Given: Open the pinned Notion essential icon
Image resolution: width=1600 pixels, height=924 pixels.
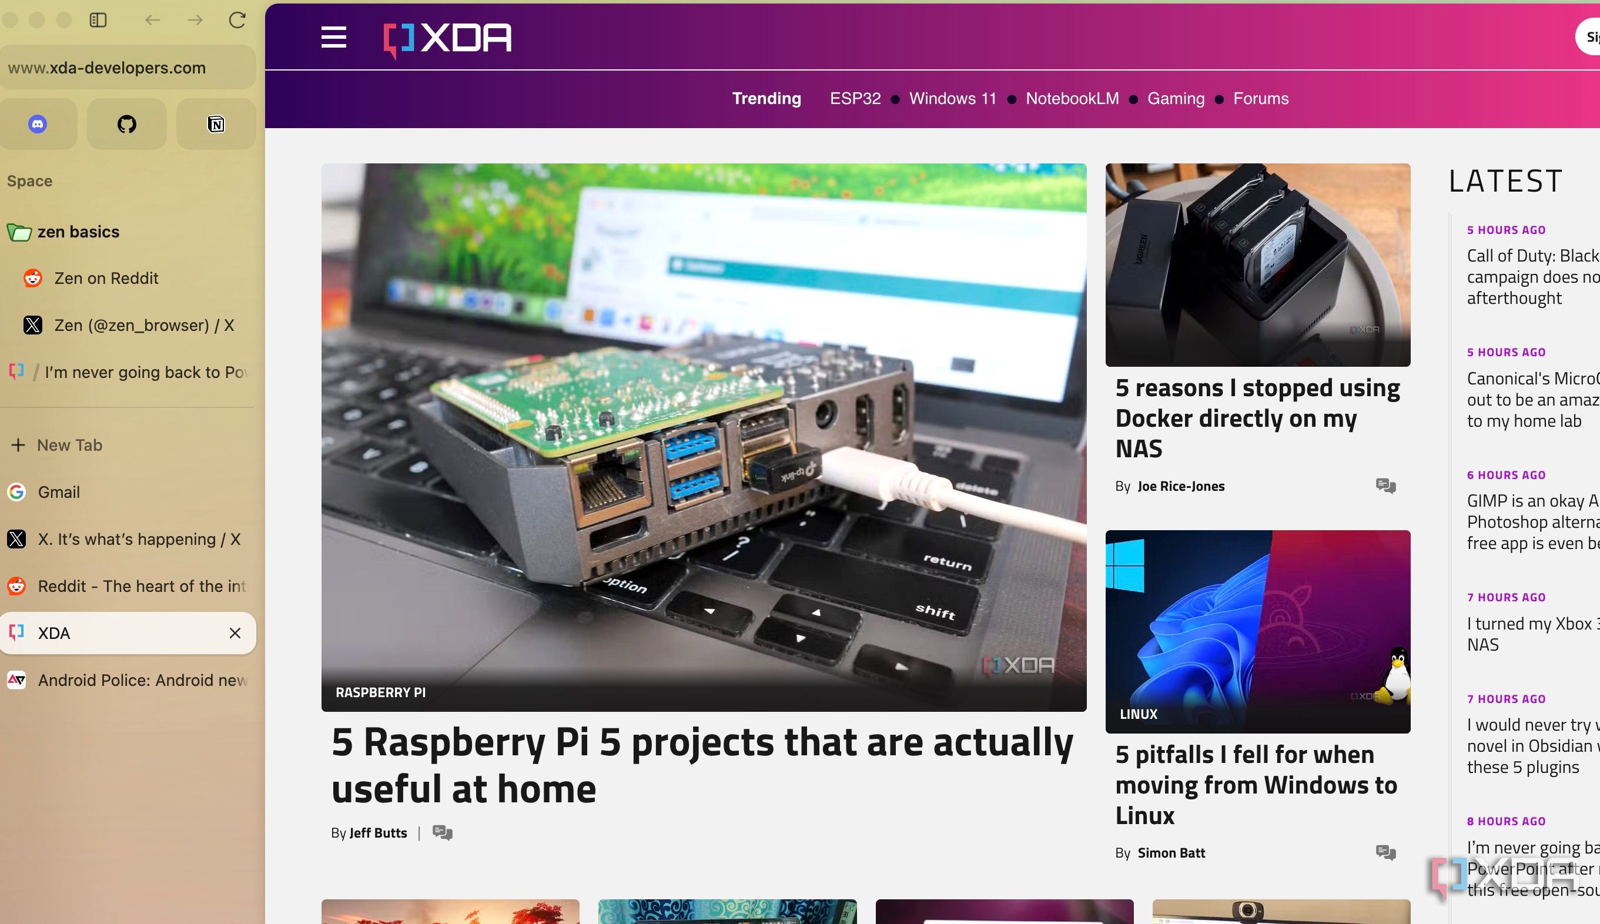Looking at the screenshot, I should (216, 125).
